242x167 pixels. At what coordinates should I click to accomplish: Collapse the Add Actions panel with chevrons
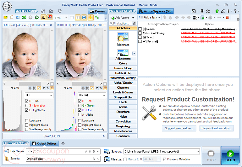(x=133, y=18)
